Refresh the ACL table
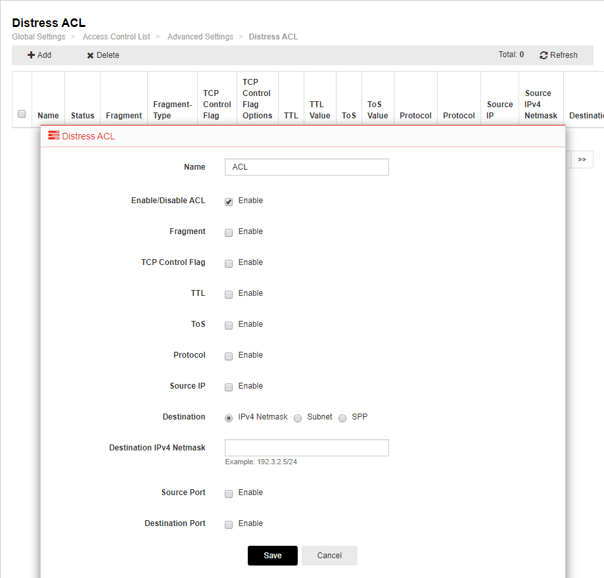Screen dimensions: 604x578 [558, 55]
